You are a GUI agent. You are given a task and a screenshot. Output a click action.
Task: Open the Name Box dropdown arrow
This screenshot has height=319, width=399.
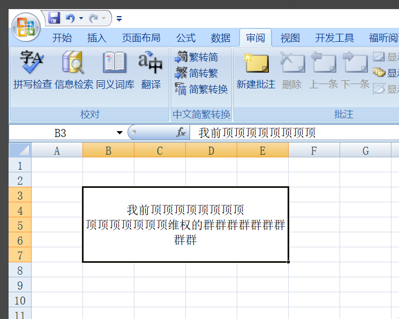tap(119, 133)
